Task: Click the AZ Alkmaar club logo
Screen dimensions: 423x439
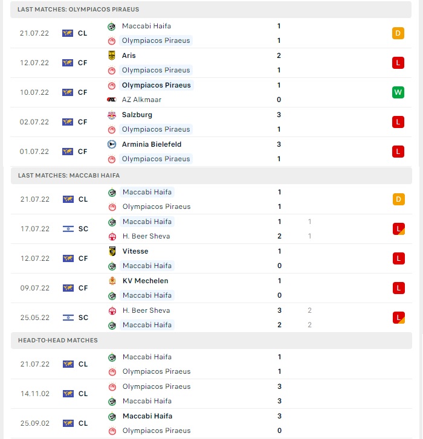Action: click(x=112, y=100)
